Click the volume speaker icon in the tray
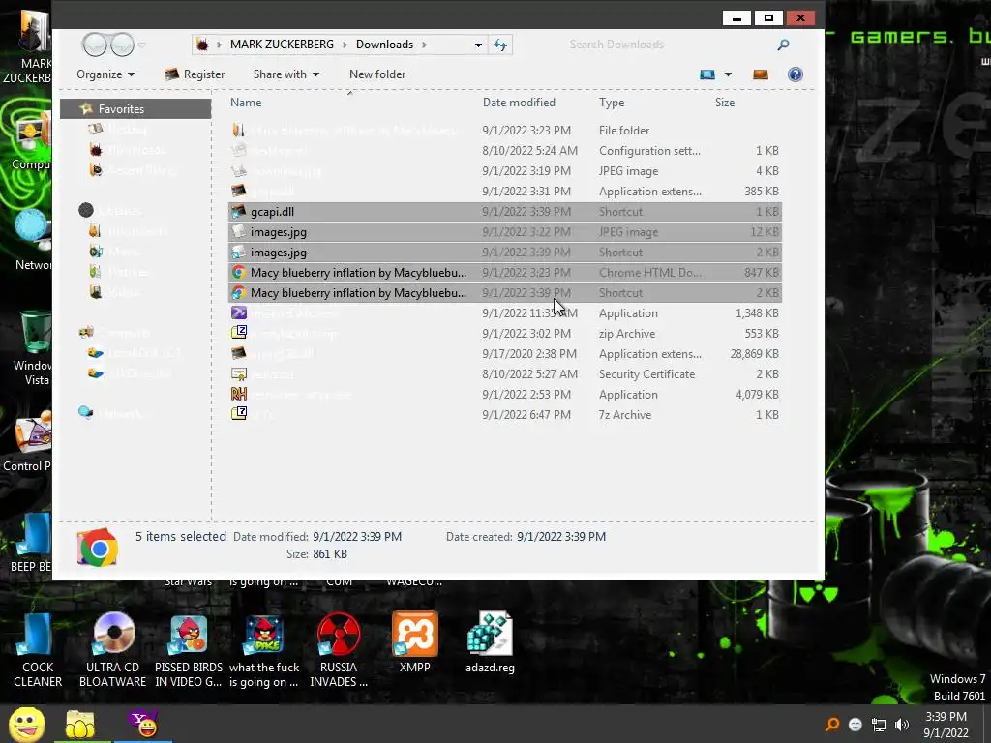The image size is (991, 743). click(x=902, y=724)
